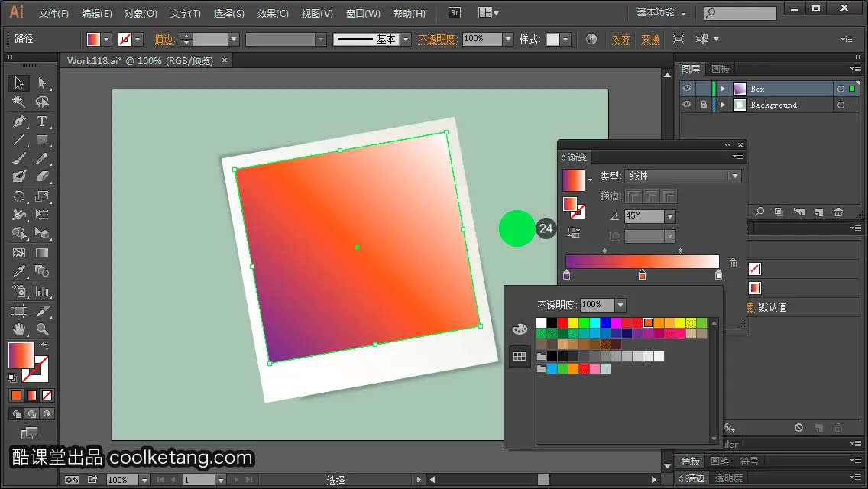Select the Hand tool
Image resolution: width=868 pixels, height=489 pixels.
click(x=19, y=329)
